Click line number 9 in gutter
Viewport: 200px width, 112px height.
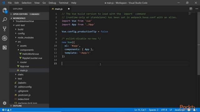(x=56, y=42)
